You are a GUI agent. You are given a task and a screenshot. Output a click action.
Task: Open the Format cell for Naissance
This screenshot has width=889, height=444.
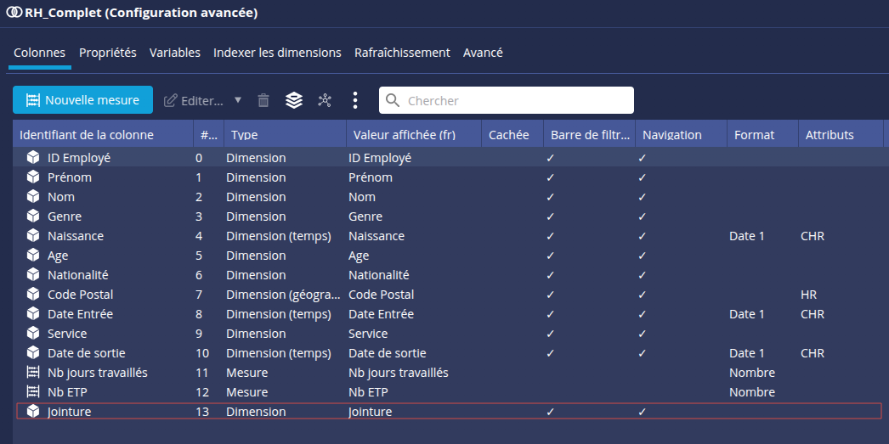(x=746, y=236)
